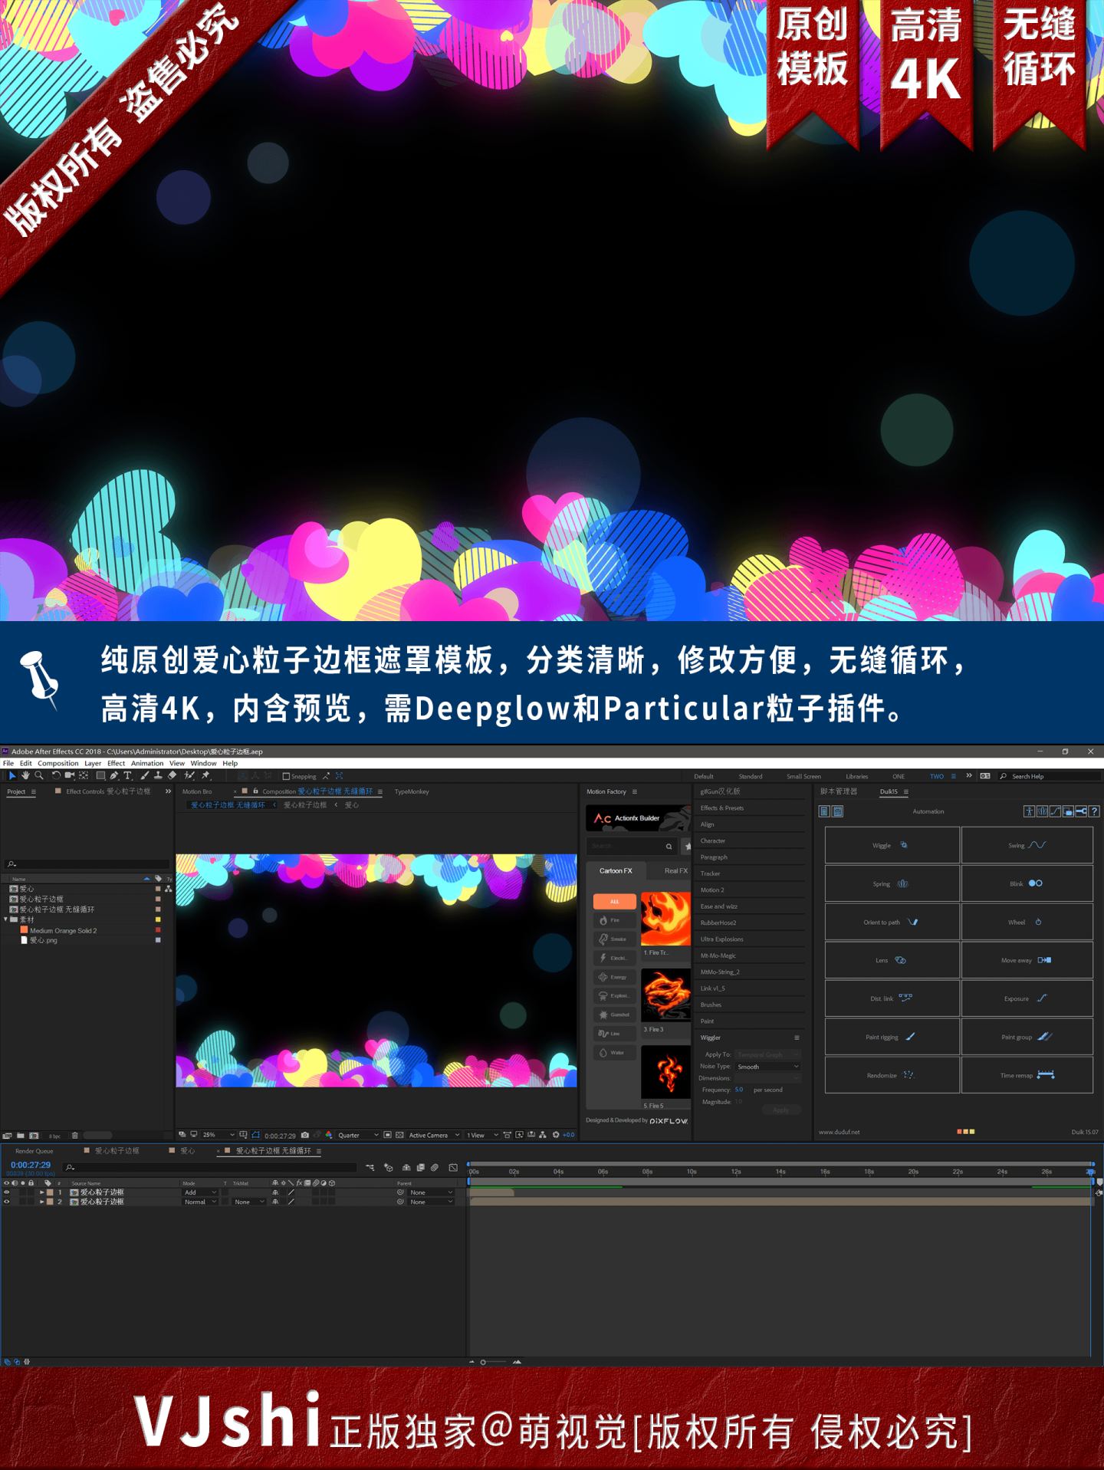Select the Zoom magnifier tool
This screenshot has height=1470, width=1104.
(x=39, y=776)
